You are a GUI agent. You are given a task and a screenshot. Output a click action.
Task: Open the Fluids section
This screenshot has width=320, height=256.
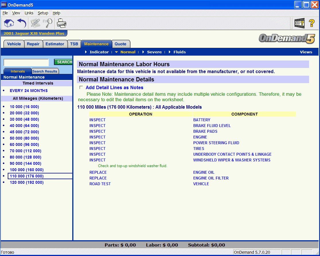point(180,52)
